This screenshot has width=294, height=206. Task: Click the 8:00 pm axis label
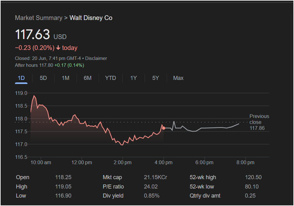(245, 163)
